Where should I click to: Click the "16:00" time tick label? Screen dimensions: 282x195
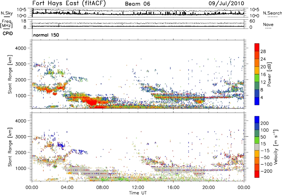point(173,188)
